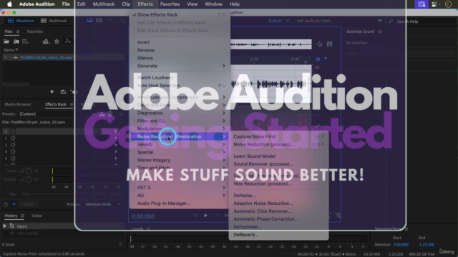Screen dimensions: 458x257
Task: Click the Files panel trash icon
Action: [x=57, y=41]
